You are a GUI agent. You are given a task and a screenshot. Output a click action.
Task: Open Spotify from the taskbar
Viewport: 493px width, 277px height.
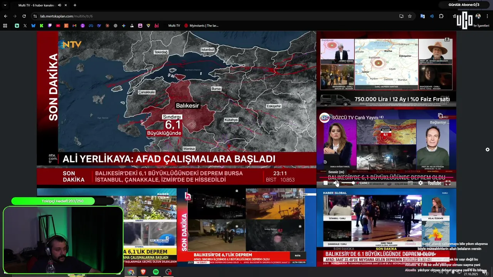156,272
